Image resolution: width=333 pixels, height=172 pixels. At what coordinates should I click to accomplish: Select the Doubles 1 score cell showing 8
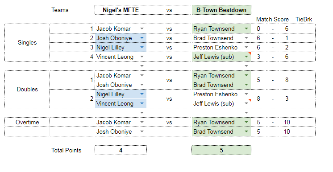click(287, 80)
